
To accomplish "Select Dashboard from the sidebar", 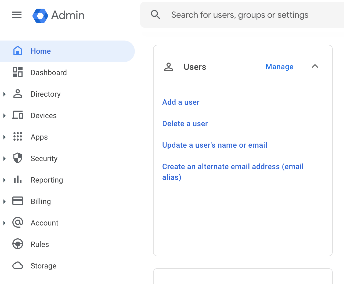I will tap(49, 72).
